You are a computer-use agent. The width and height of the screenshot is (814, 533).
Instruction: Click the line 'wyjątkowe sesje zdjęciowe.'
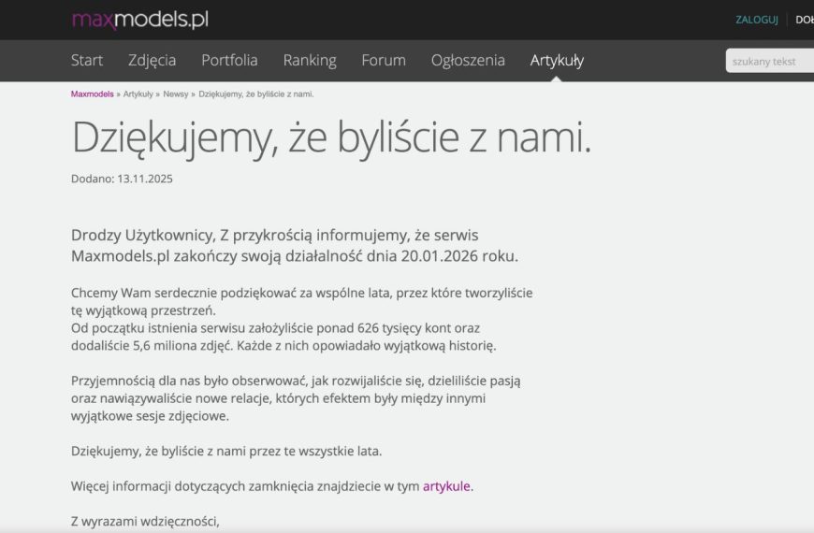[150, 416]
